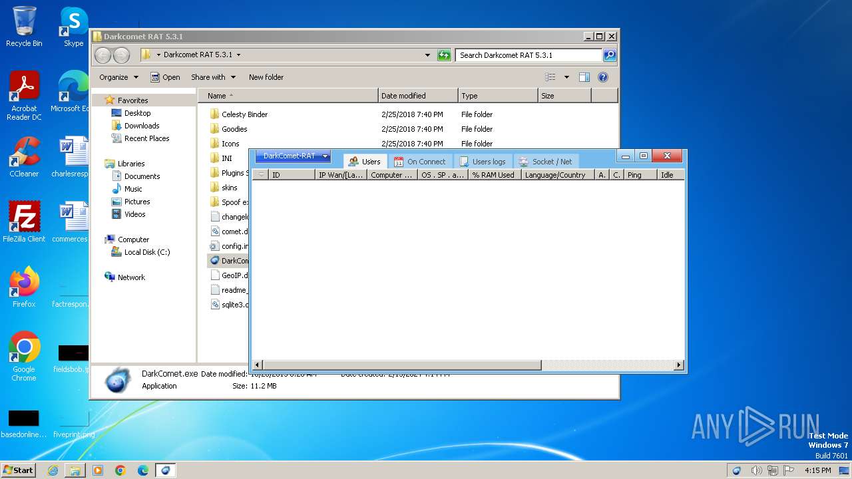Select the CCleaner desktop icon
Viewport: 852px width, 479px height.
(24, 157)
